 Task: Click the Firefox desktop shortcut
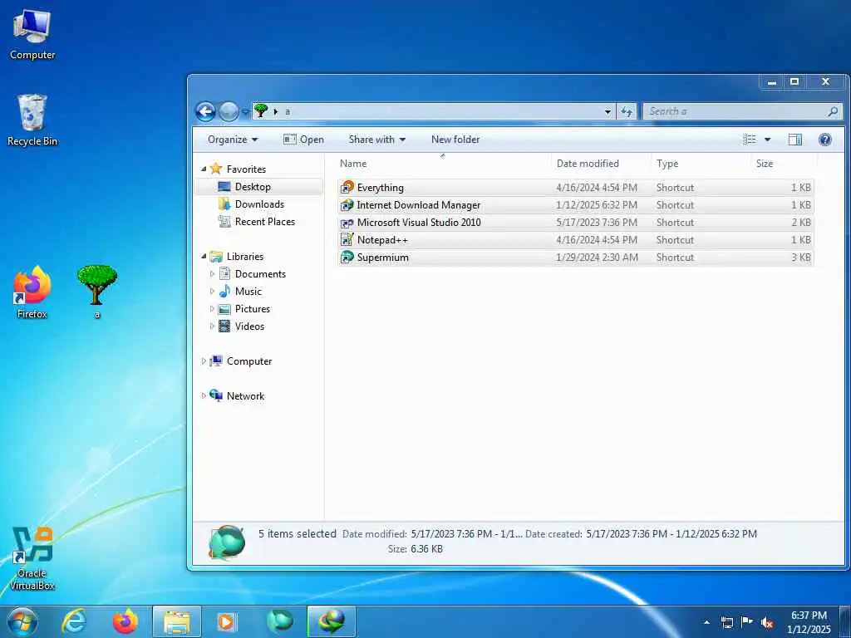pos(32,292)
